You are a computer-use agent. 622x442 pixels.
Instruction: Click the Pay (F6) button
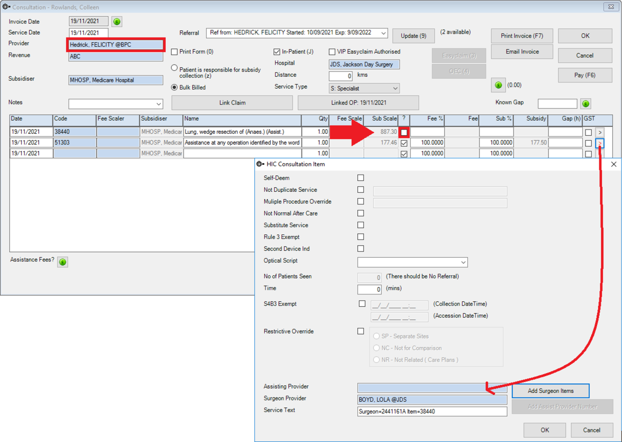pos(585,75)
